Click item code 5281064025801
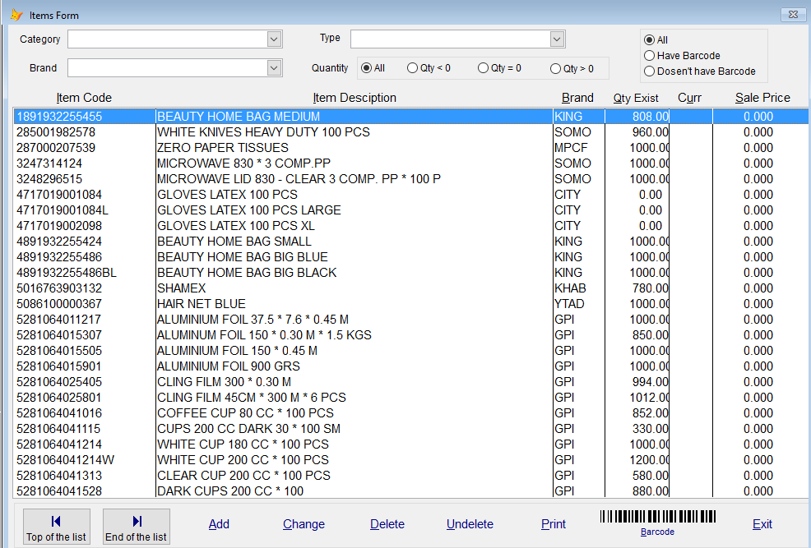 coord(59,398)
